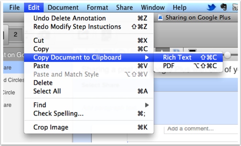
Task: Select Delete from the Edit menu
Action: click(89, 83)
